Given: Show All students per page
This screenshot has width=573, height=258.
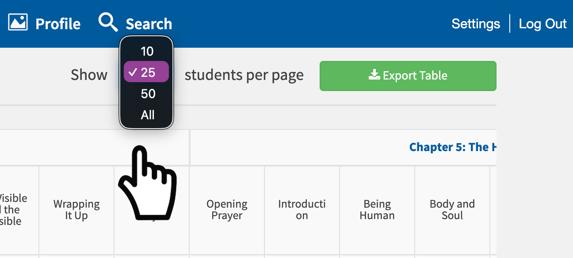Looking at the screenshot, I should [x=148, y=114].
